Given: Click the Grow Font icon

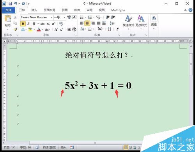Looking at the screenshot, I should 56,30.
